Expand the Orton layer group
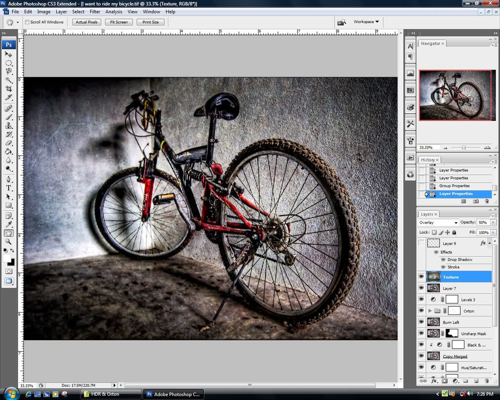 tap(430, 311)
